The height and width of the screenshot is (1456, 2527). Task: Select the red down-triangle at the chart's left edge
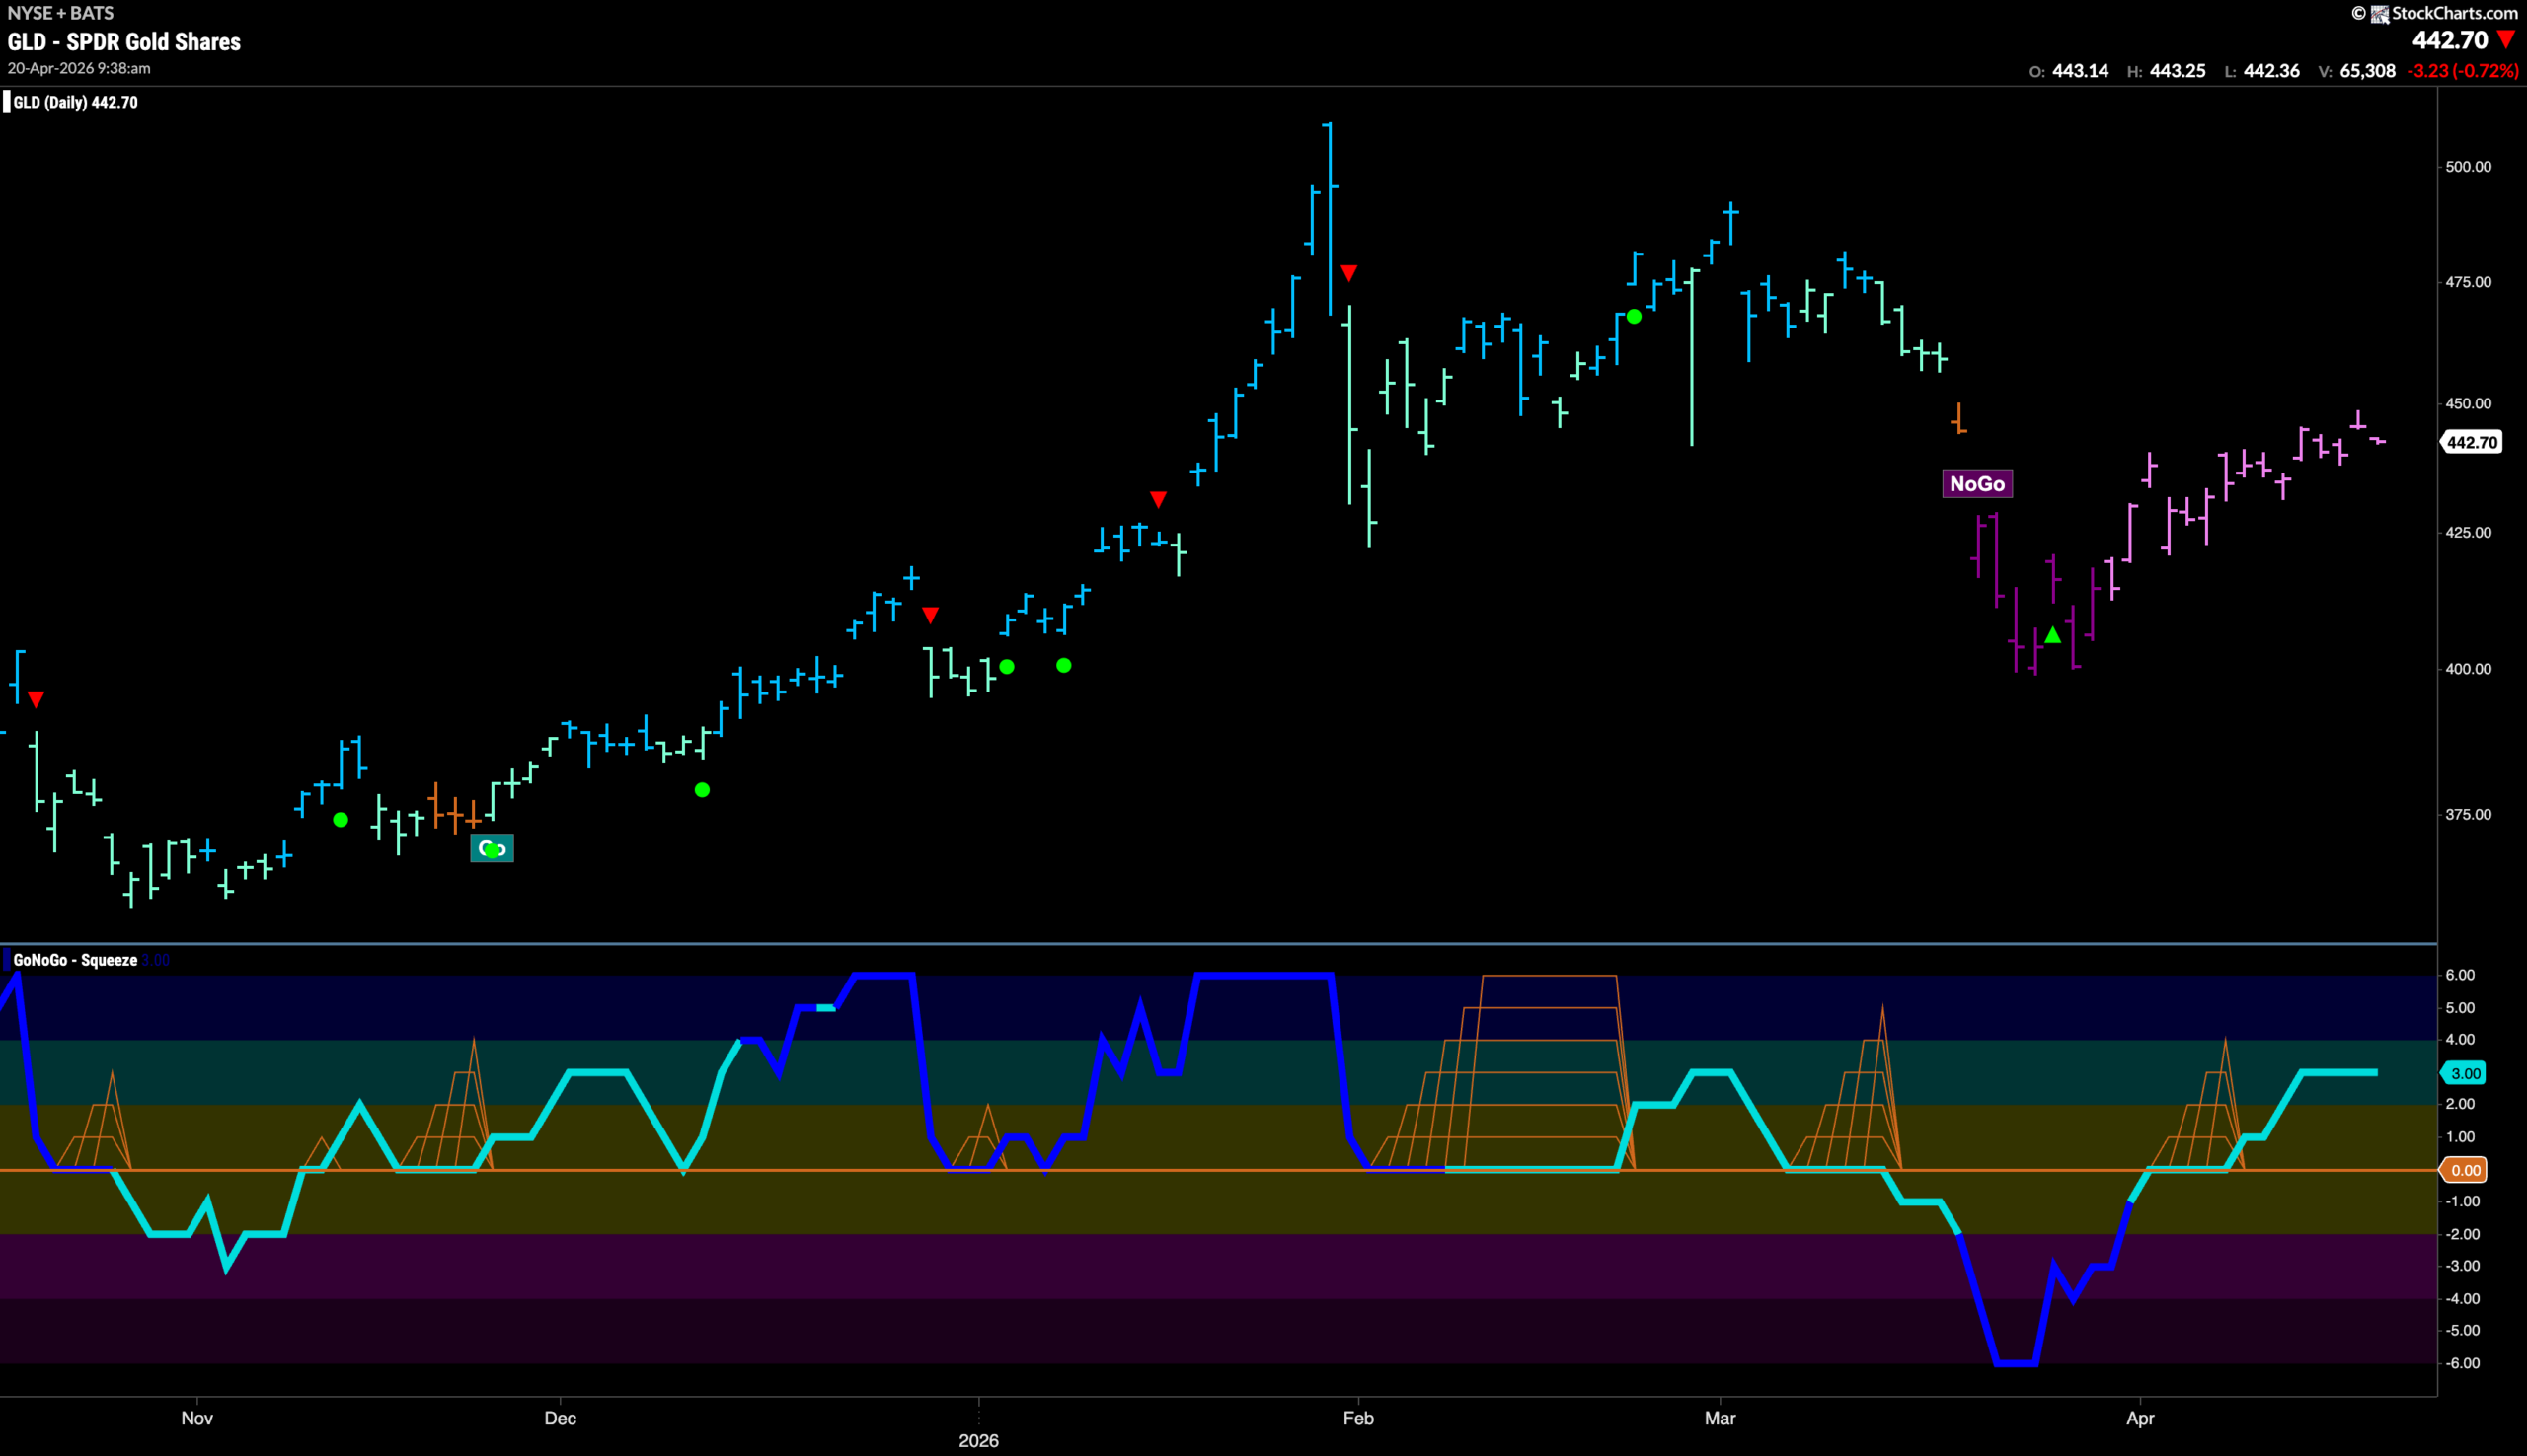36,699
